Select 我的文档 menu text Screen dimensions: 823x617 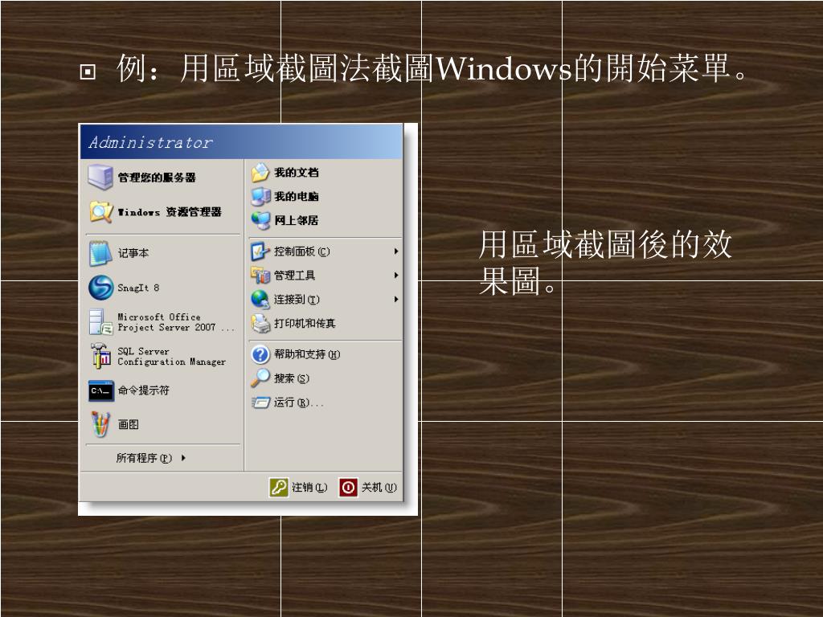(297, 173)
